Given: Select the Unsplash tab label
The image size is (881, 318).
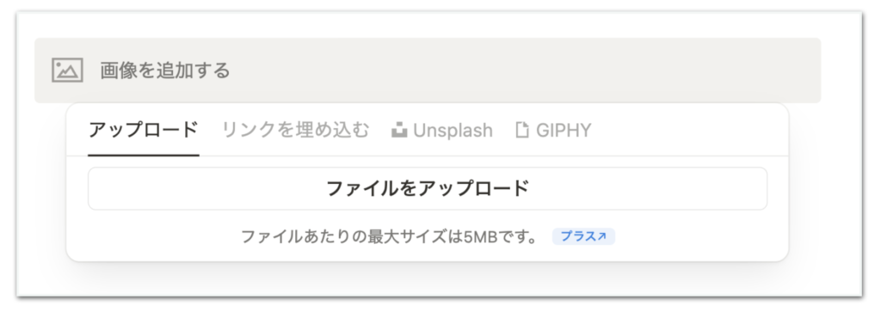Looking at the screenshot, I should 453,131.
